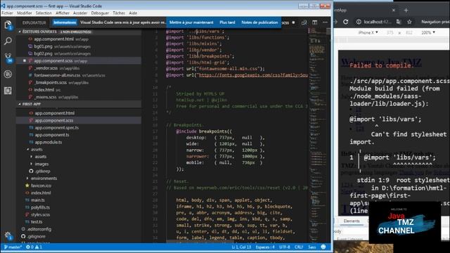
Task: Open the Manage gear icon in VS Code
Action: tap(8, 235)
